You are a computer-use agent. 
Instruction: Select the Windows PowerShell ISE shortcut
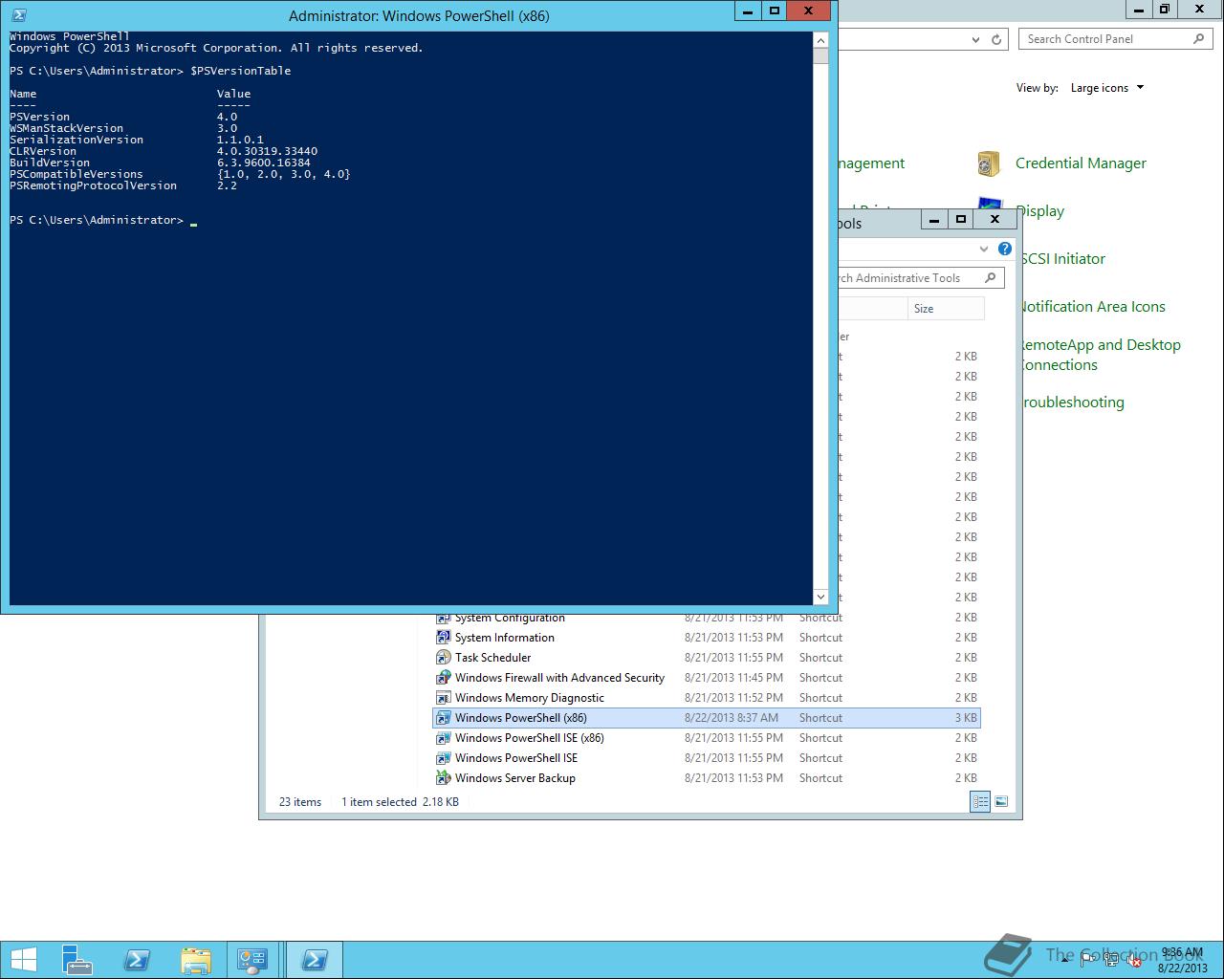pos(516,757)
